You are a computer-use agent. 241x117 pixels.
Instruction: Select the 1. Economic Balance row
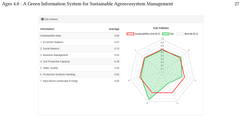(80, 42)
